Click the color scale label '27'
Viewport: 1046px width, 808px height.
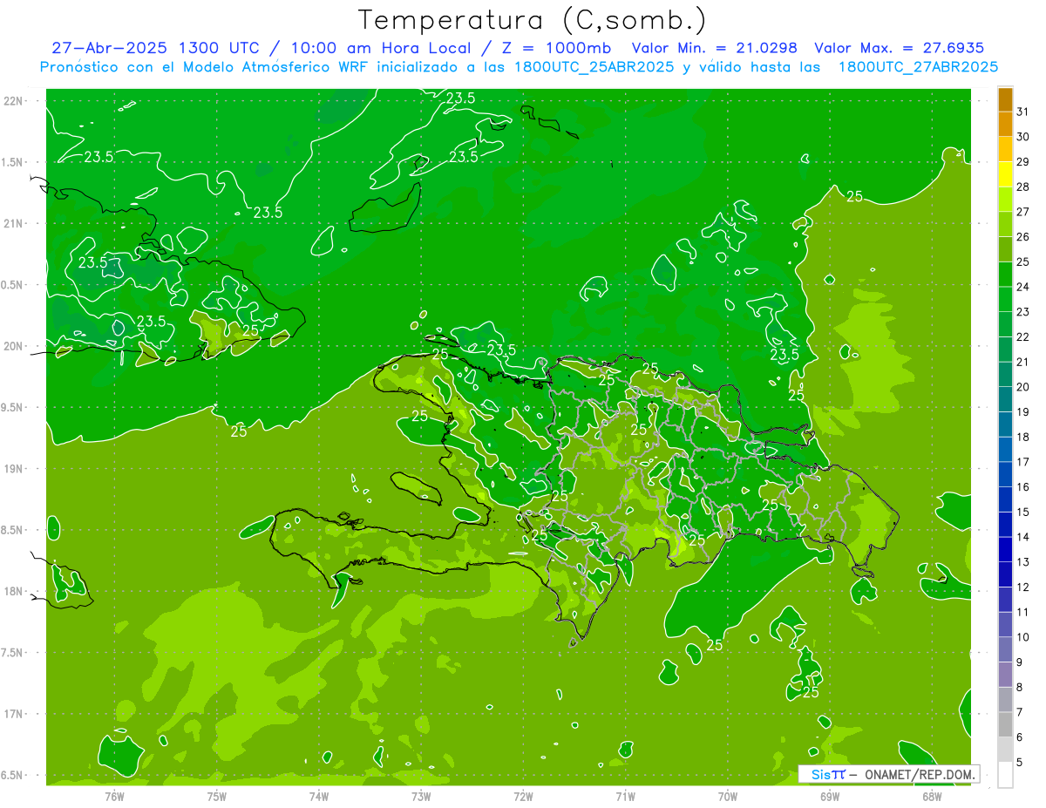point(1023,212)
